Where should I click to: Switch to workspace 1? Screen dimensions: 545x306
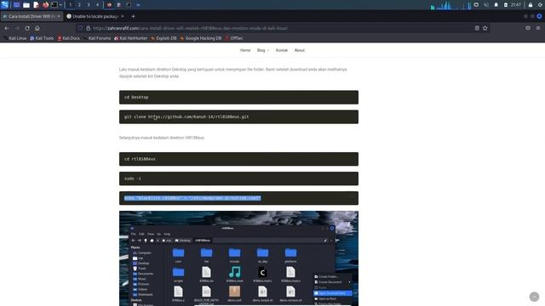pyautogui.click(x=70, y=5)
